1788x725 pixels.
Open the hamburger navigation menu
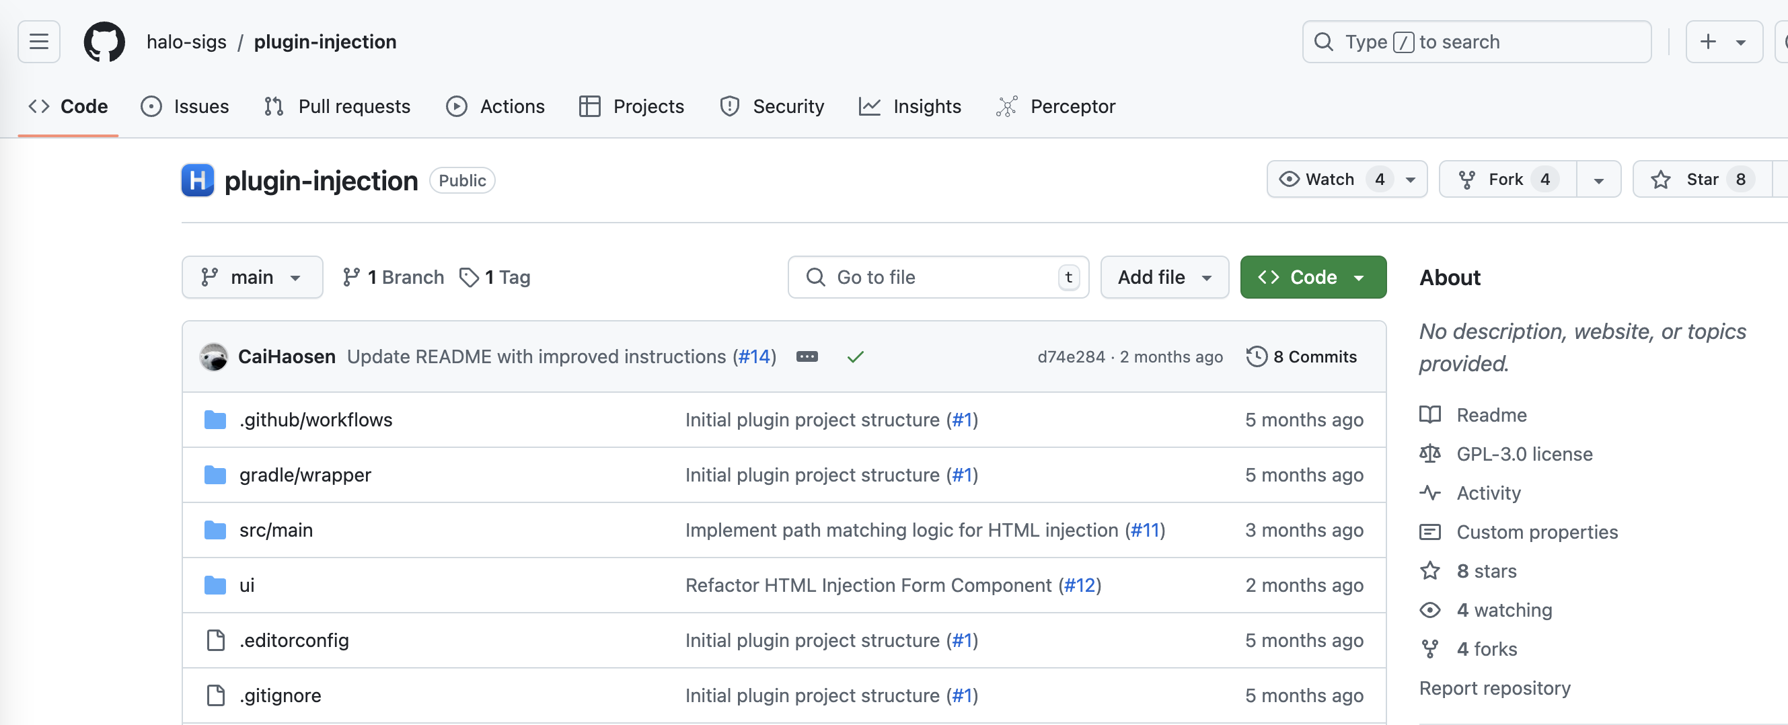(x=39, y=42)
